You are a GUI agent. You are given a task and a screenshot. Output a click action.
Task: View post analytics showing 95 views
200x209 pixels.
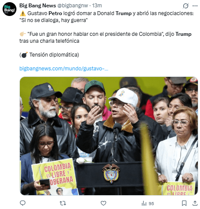[148, 203]
